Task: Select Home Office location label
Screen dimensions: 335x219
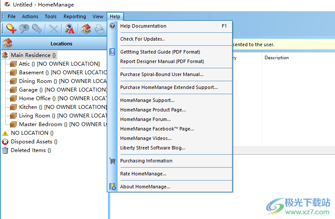Action: pos(63,98)
